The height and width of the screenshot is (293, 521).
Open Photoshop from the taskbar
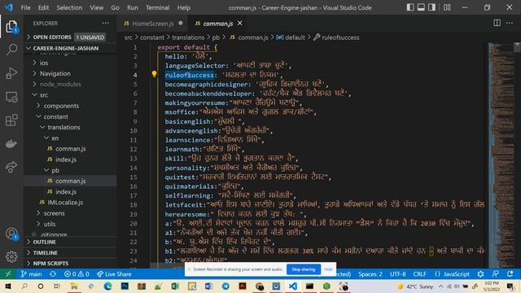coord(125,286)
